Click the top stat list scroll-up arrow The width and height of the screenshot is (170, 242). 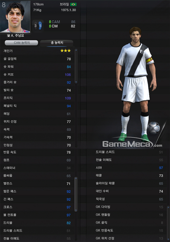[x=76, y=50]
